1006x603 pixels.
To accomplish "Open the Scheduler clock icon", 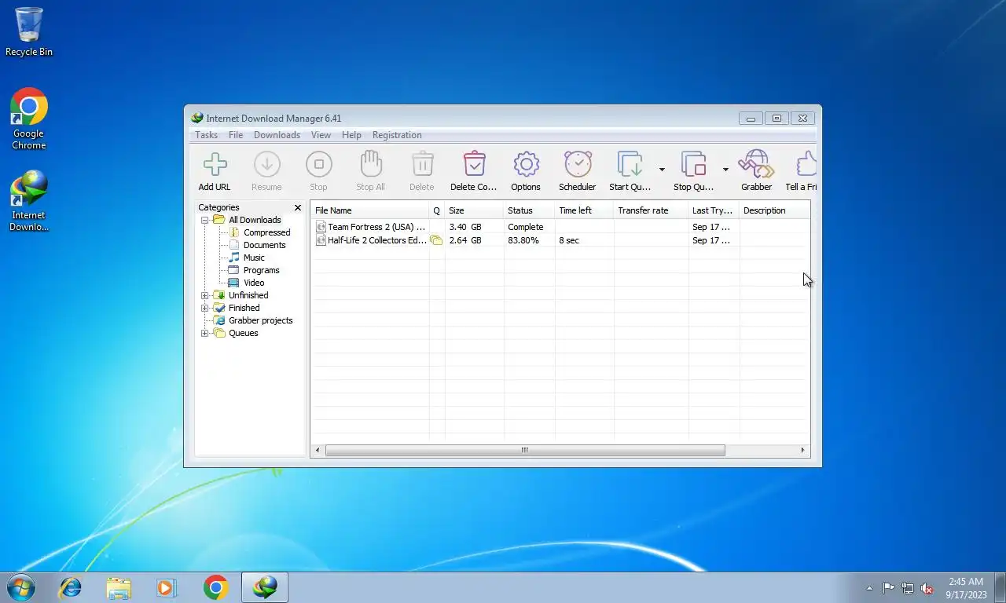I will (578, 165).
